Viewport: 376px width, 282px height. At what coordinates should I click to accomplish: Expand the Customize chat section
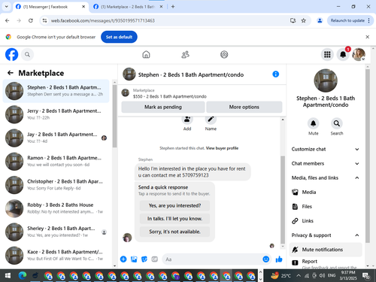(x=326, y=149)
